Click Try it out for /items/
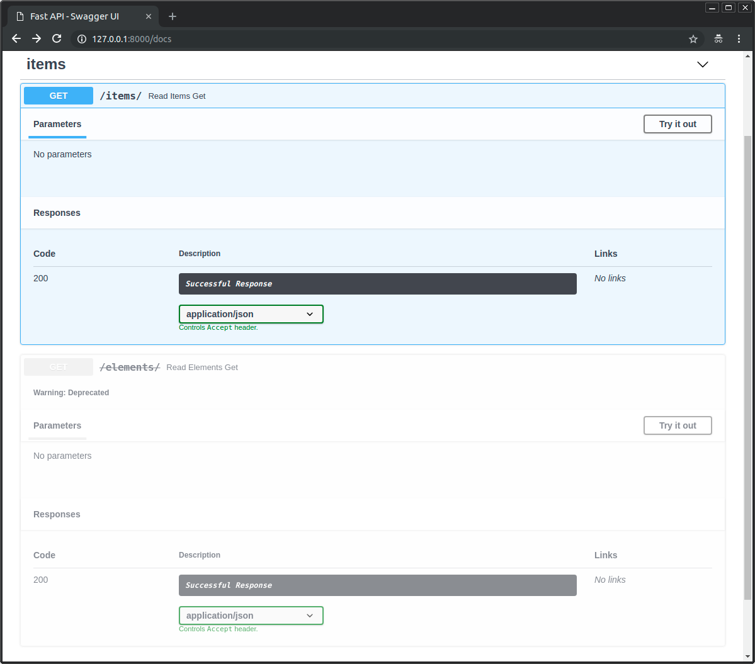Screen dimensions: 755x664 click(x=678, y=124)
